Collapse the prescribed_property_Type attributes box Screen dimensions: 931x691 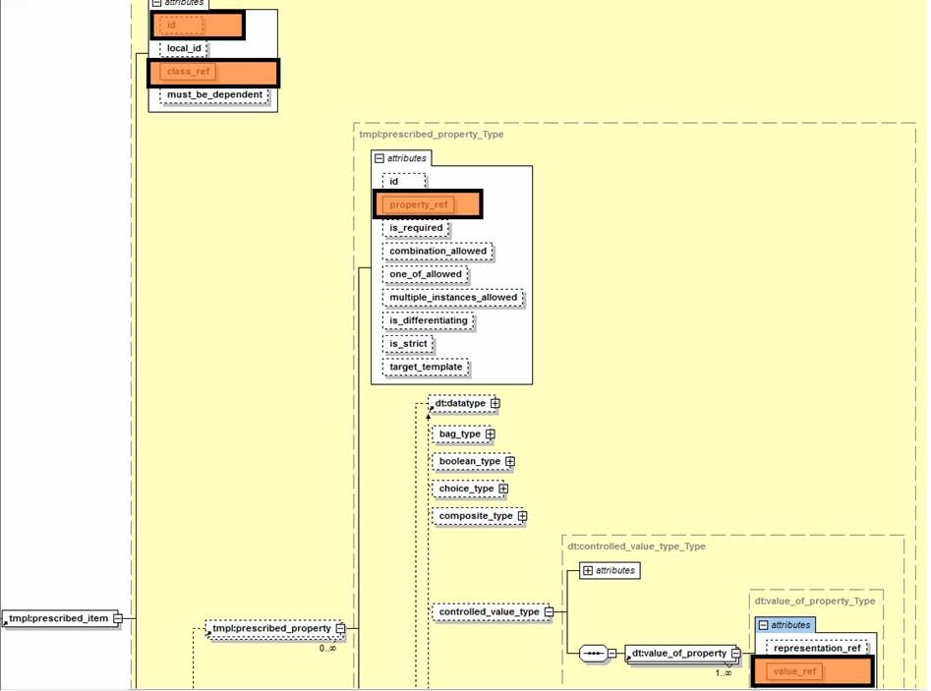379,158
